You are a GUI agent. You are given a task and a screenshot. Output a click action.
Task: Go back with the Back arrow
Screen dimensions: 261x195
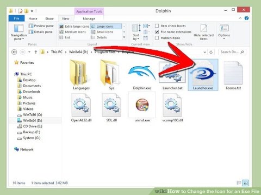pyautogui.click(x=14, y=52)
